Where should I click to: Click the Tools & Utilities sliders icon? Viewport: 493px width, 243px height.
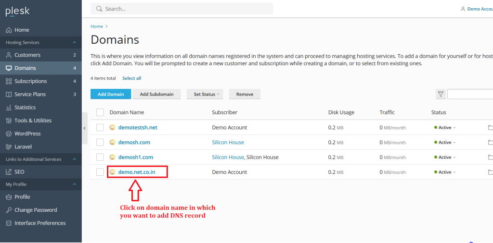pyautogui.click(x=9, y=121)
